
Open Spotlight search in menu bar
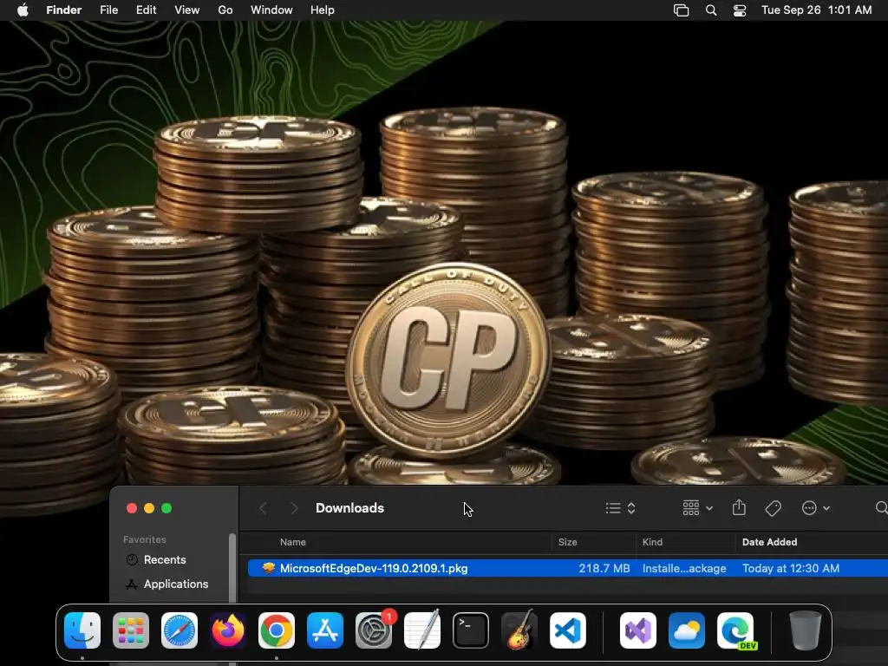coord(711,10)
